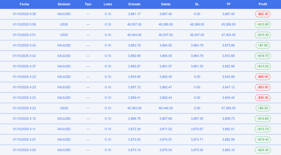The width and height of the screenshot is (281, 155).
Task: Click the date 01/10/2025 4:00
Action: coord(24,150)
